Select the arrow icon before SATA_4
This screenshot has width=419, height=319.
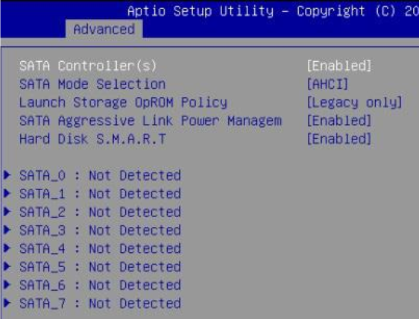point(7,249)
